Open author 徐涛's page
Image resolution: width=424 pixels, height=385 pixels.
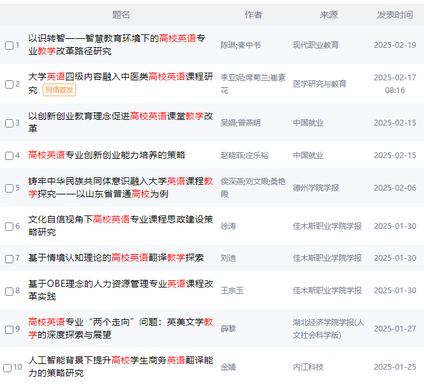pos(228,226)
